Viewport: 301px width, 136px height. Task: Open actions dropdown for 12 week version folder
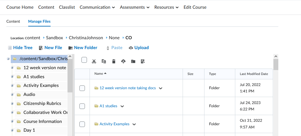[161, 88]
